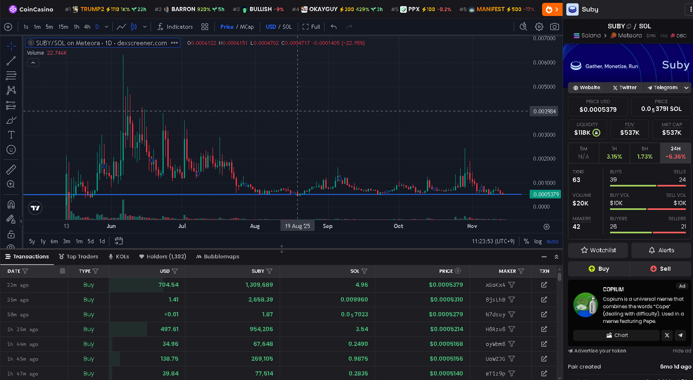Open explorer link for xGoKx4 transaction

pos(544,285)
